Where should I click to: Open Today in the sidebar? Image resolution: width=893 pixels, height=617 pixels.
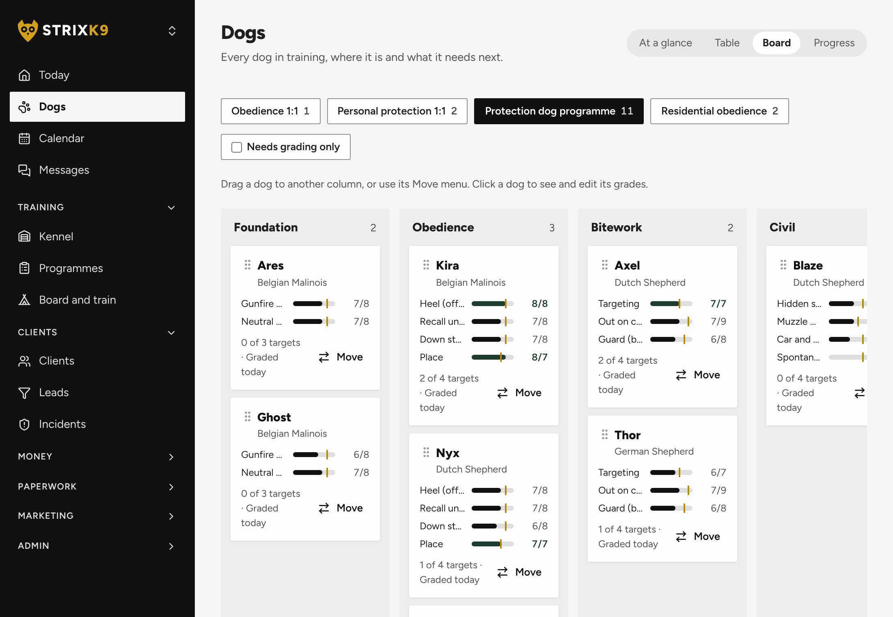(97, 75)
